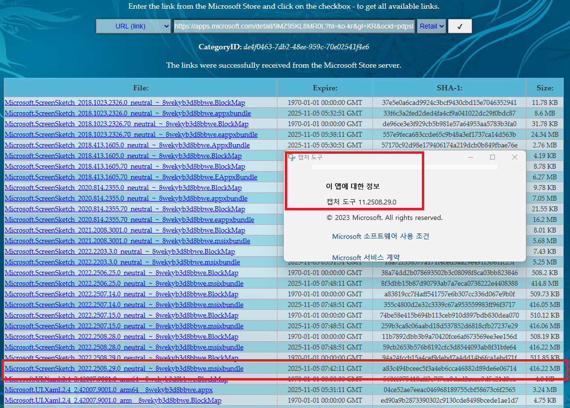The image size is (570, 408).
Task: Maximize the 캡처 도구 window
Action: point(493,157)
